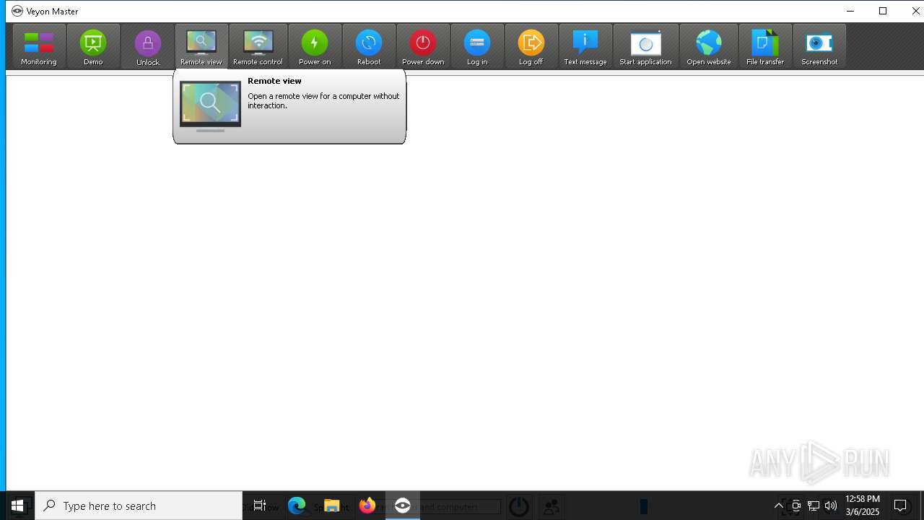Open the volume control tray icon
This screenshot has width=924, height=520.
click(x=831, y=506)
